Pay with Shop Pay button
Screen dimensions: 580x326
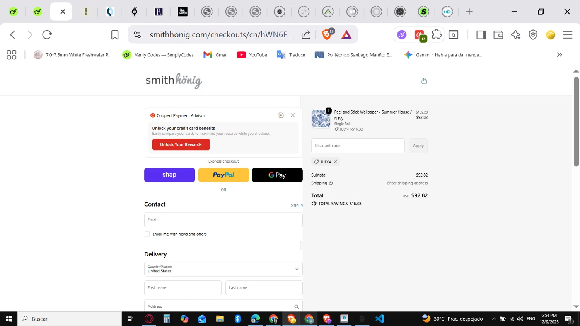[170, 175]
